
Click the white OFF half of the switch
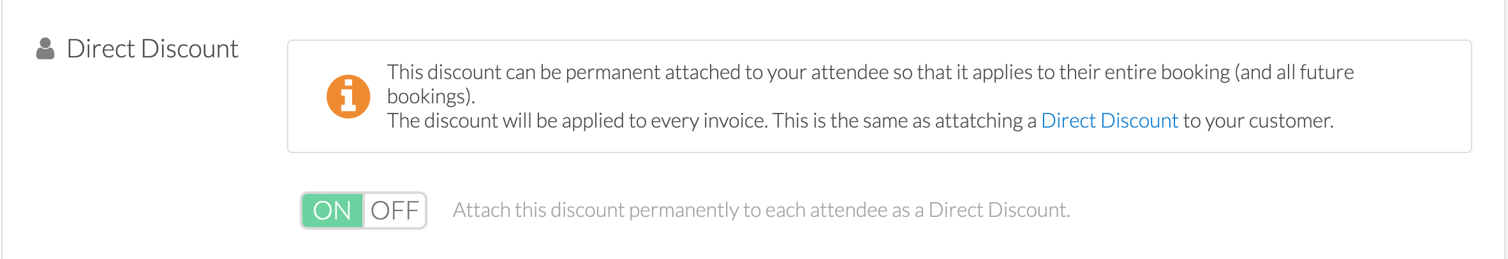(394, 211)
